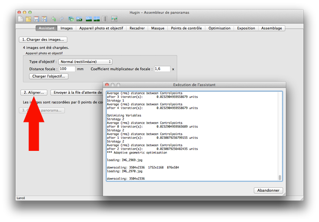
Task: Switch to the Images tab
Action: point(66,28)
